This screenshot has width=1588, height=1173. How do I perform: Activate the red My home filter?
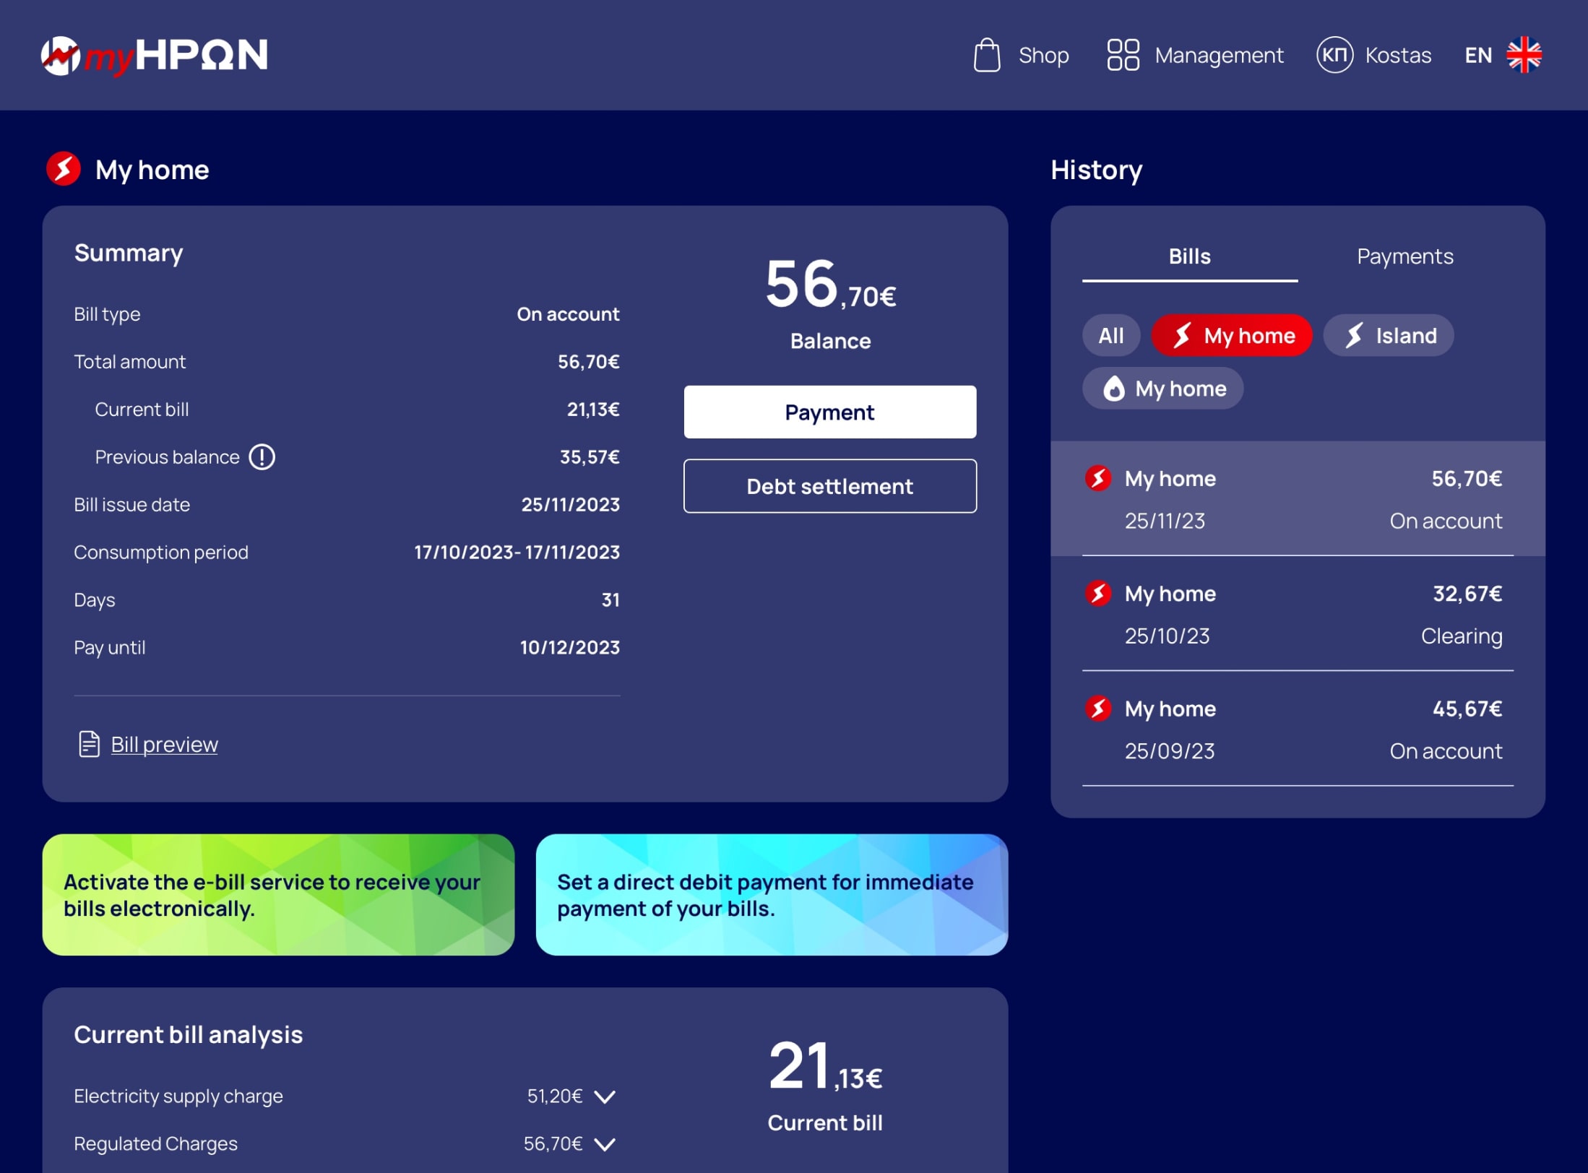(1231, 334)
